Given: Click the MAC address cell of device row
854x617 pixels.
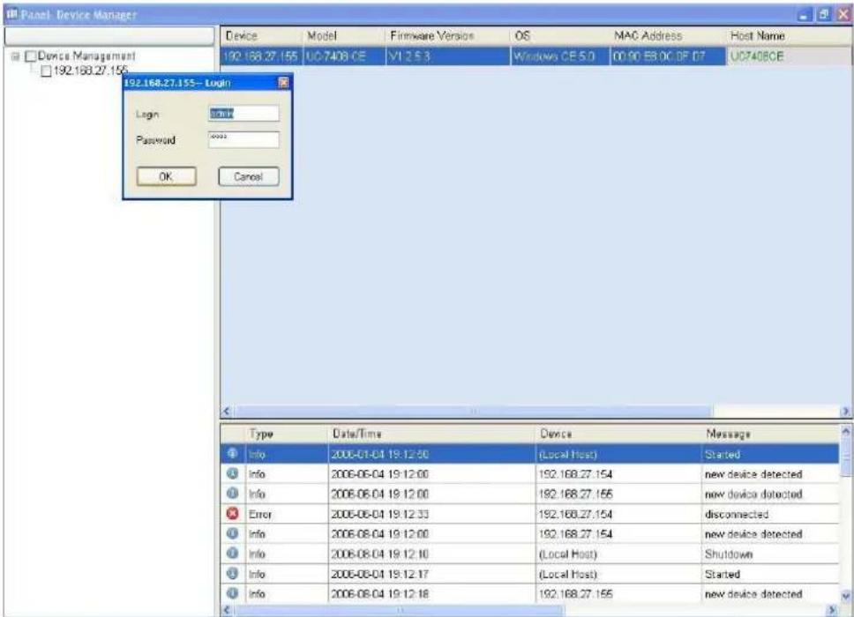Looking at the screenshot, I should point(667,56).
